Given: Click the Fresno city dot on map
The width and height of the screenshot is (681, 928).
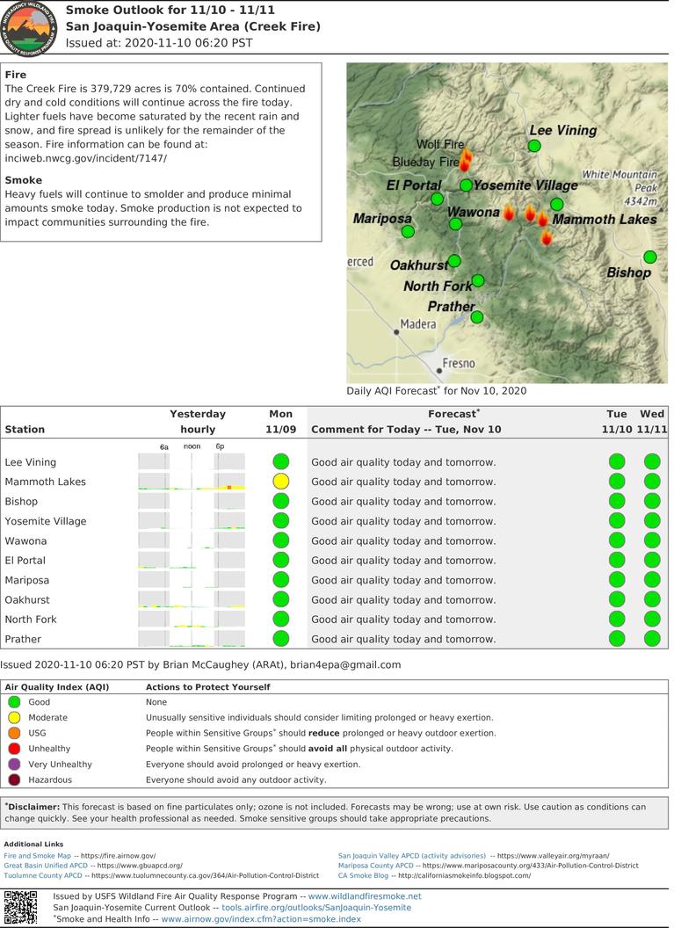Looking at the screenshot, I should coord(439,371).
